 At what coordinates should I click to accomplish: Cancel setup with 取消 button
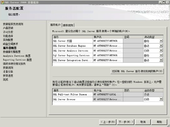point(143,122)
